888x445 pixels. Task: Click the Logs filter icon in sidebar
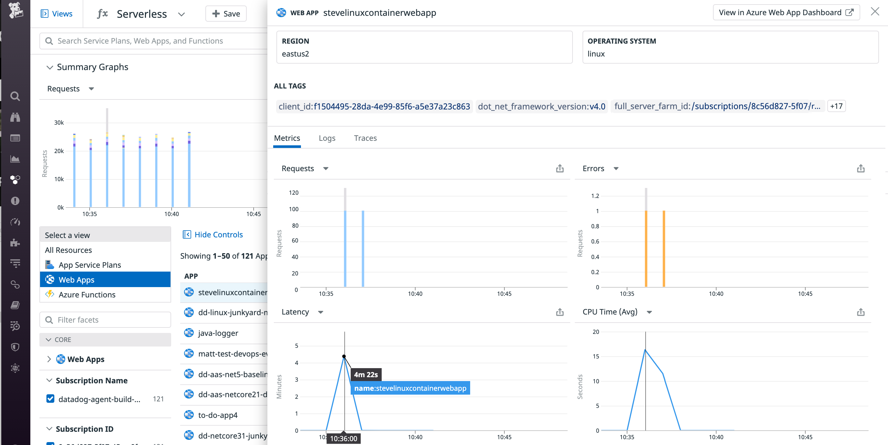(x=15, y=263)
